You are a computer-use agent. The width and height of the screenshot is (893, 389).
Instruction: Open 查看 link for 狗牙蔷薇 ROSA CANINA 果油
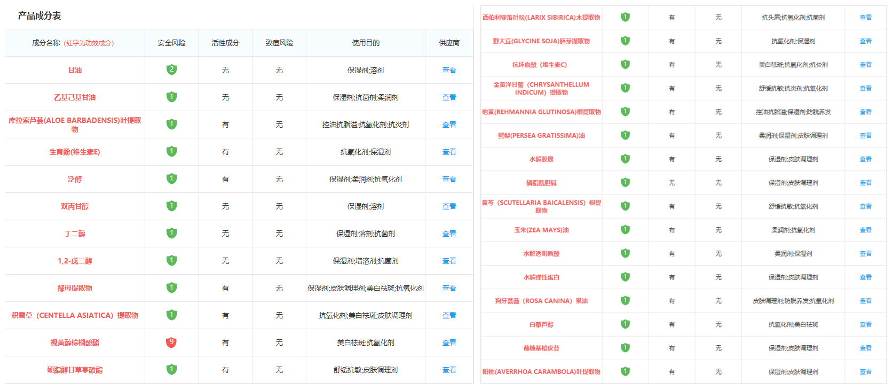tap(865, 301)
